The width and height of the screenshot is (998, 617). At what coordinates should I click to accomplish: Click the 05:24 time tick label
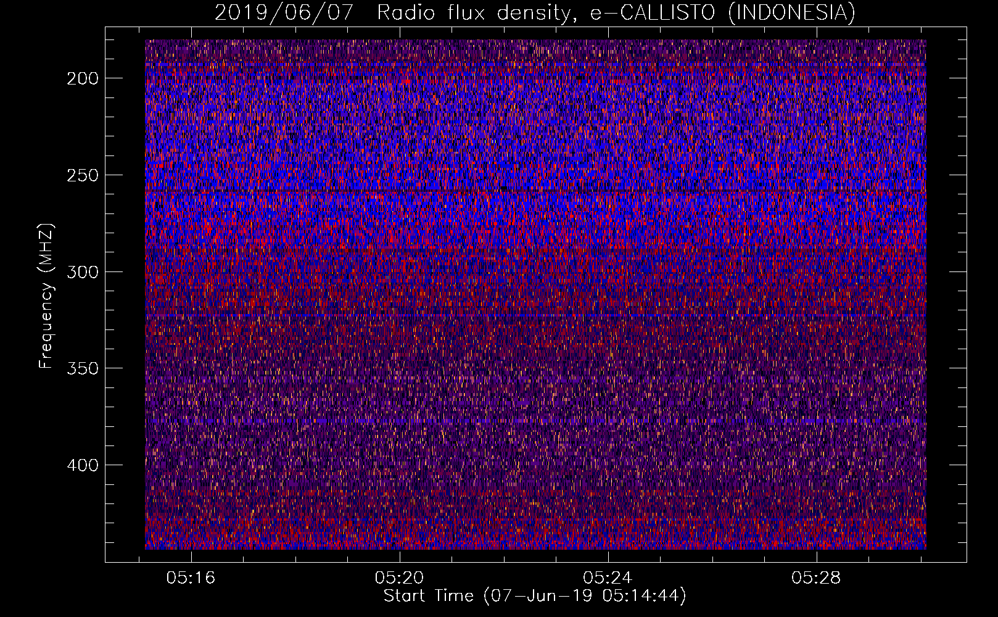tap(608, 578)
